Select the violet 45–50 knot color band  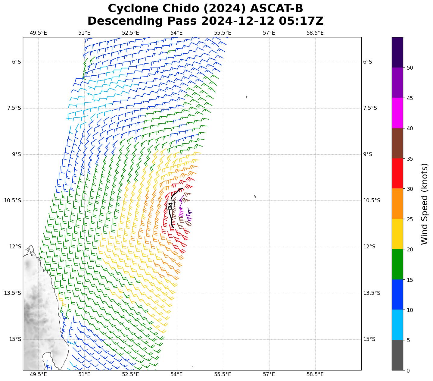pos(397,82)
